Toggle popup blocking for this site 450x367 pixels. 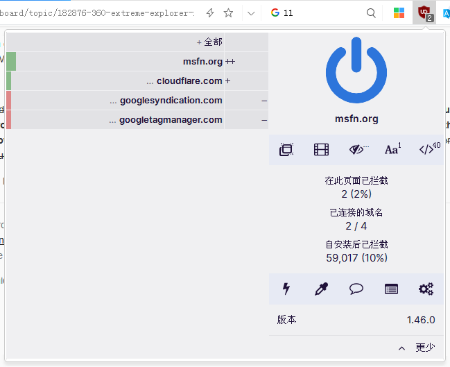pos(286,149)
